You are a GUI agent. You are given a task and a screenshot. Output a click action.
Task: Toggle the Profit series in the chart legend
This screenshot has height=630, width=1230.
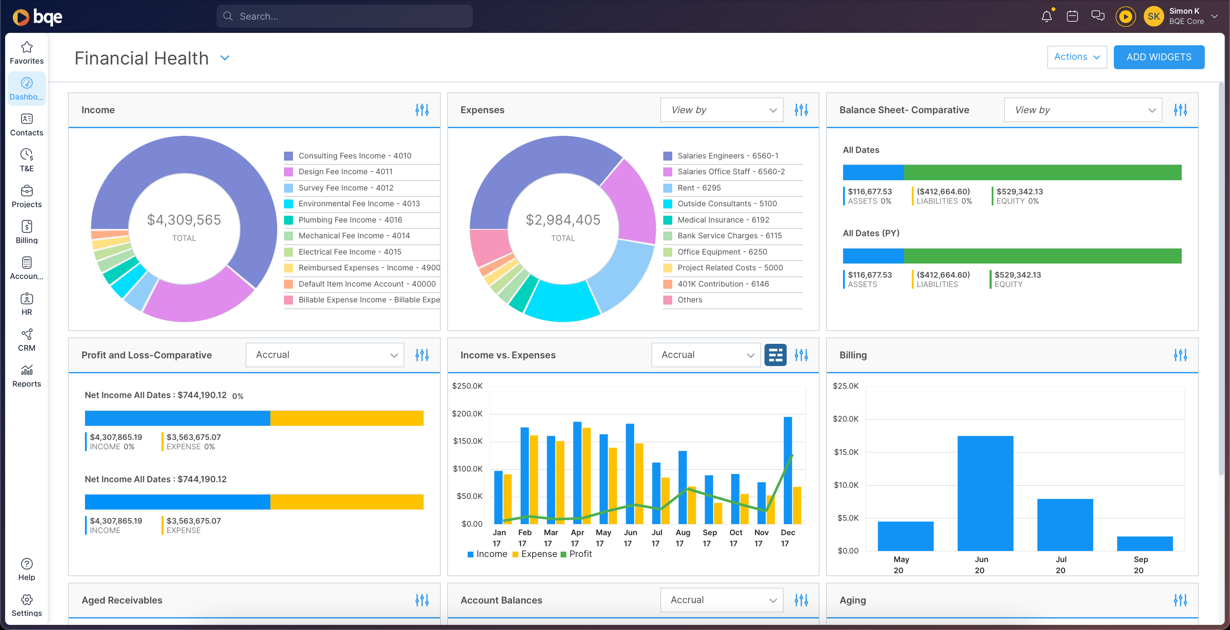click(x=577, y=554)
